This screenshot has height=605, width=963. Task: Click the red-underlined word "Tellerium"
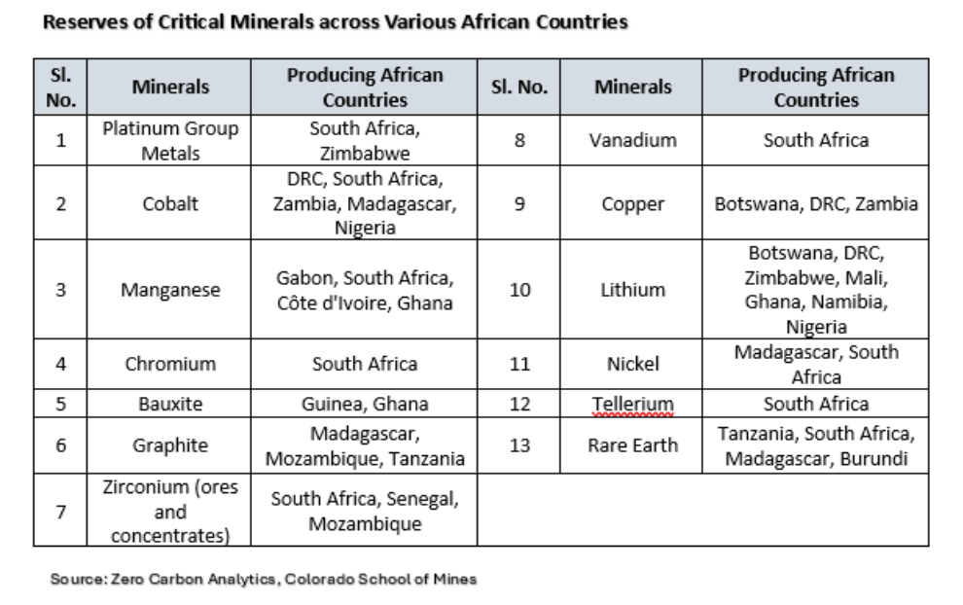pyautogui.click(x=633, y=404)
